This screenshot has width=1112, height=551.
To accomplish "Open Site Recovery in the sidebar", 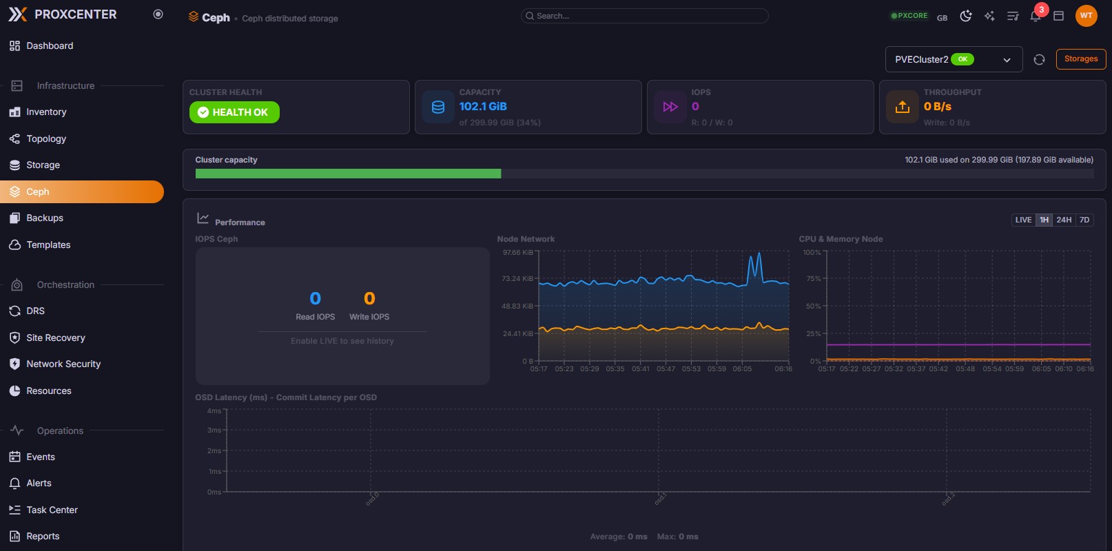I will click(56, 337).
